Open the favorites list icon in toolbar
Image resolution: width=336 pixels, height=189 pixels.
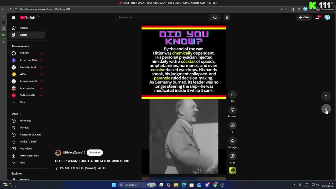[x=299, y=9]
